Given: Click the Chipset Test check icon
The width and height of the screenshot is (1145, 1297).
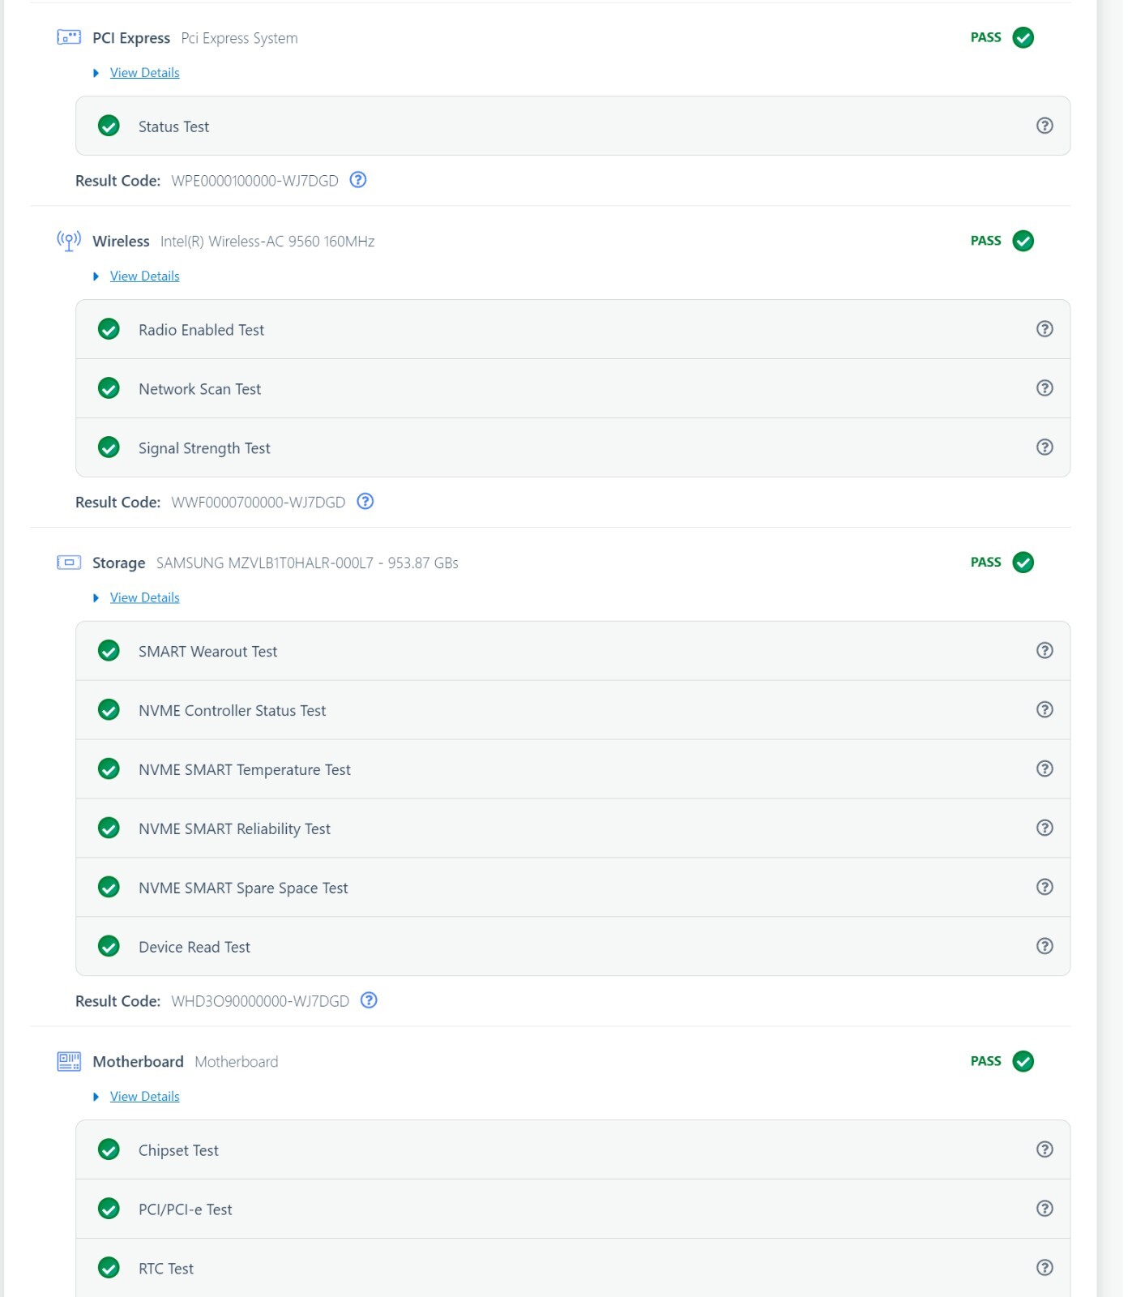Looking at the screenshot, I should point(109,1149).
